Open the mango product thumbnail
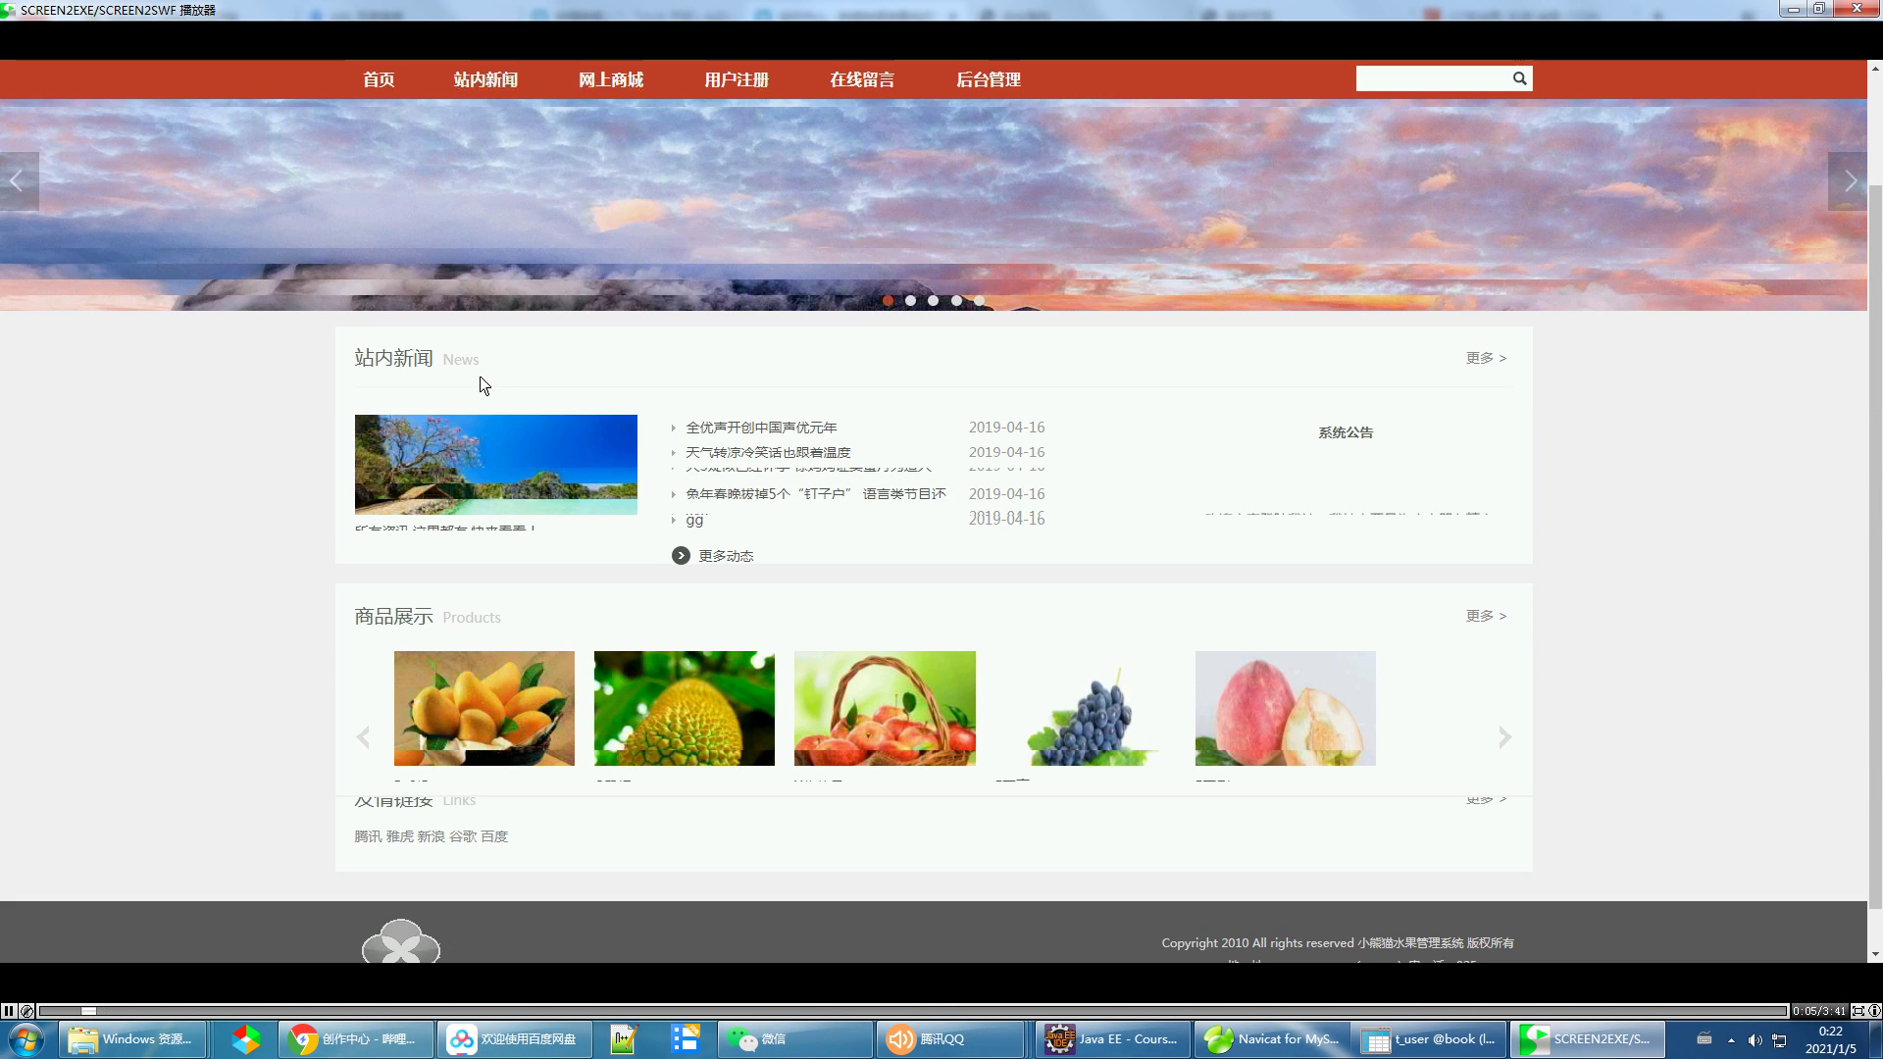1883x1059 pixels. [x=484, y=708]
